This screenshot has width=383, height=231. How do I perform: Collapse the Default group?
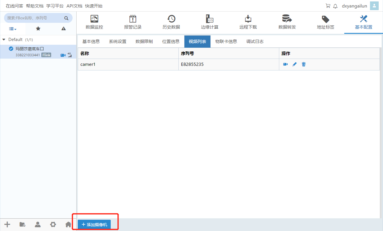[4, 40]
